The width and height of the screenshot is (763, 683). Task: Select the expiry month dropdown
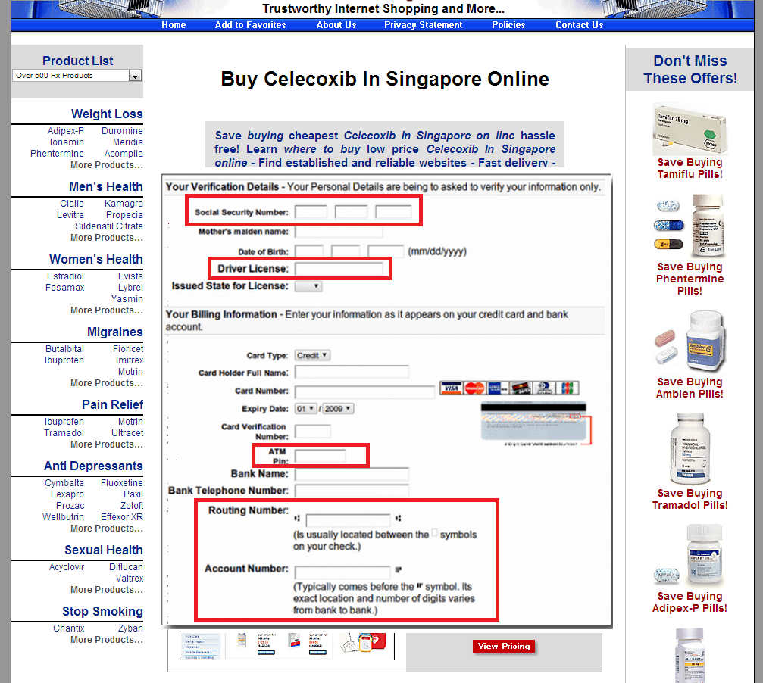[x=305, y=409]
